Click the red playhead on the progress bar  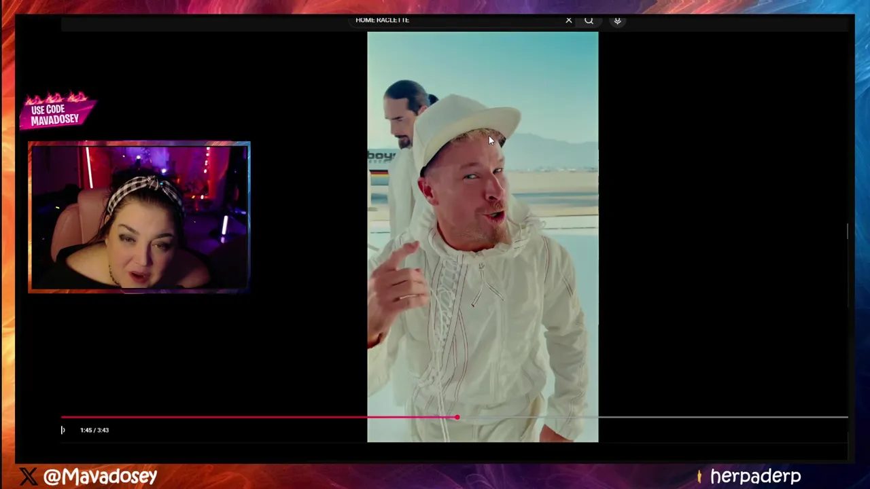click(457, 418)
